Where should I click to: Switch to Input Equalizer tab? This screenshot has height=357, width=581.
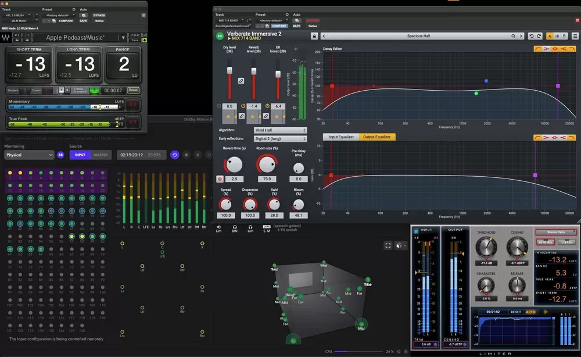pos(341,137)
